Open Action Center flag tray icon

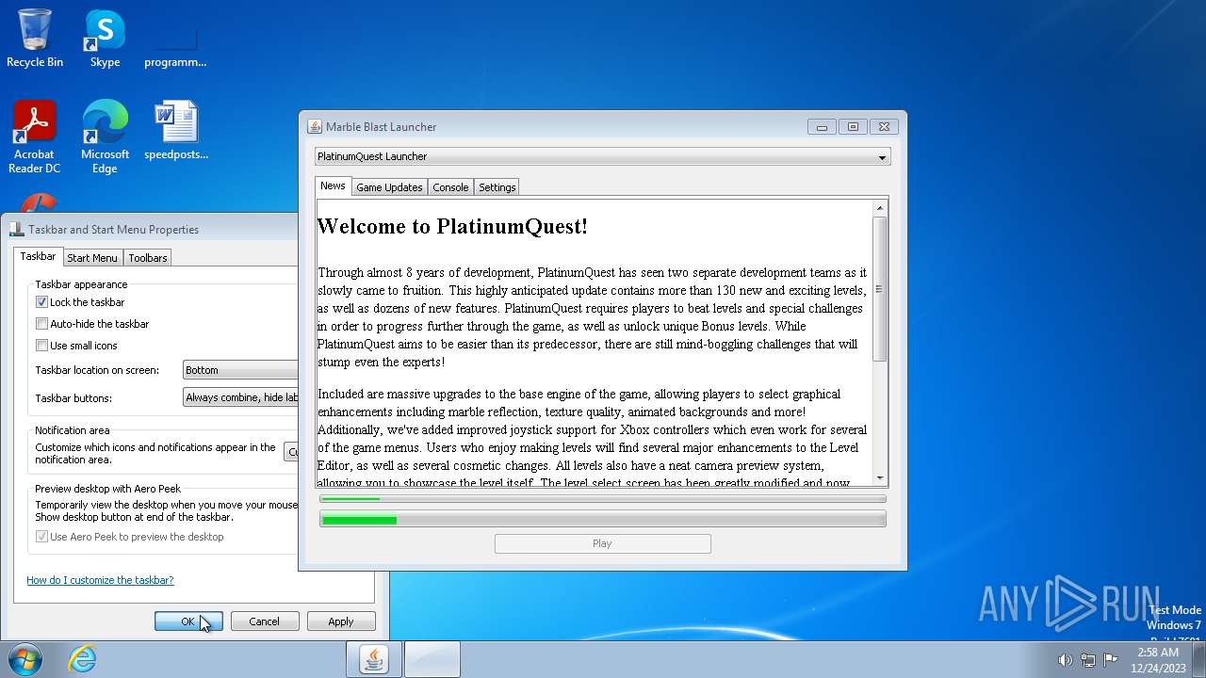click(x=1111, y=660)
